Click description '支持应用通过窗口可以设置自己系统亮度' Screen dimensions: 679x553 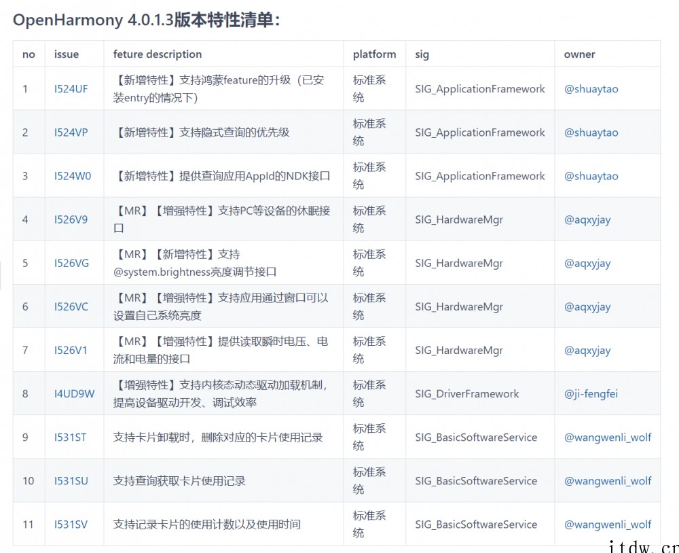pyautogui.click(x=221, y=306)
